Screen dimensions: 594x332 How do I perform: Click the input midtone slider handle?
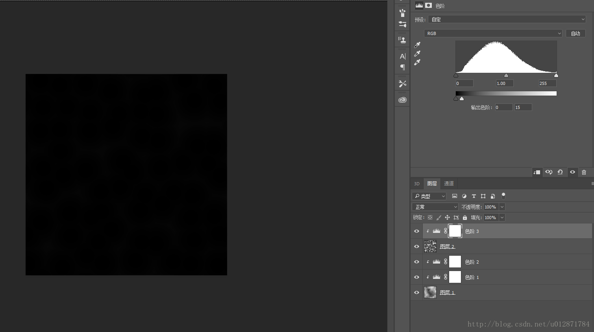click(x=506, y=76)
